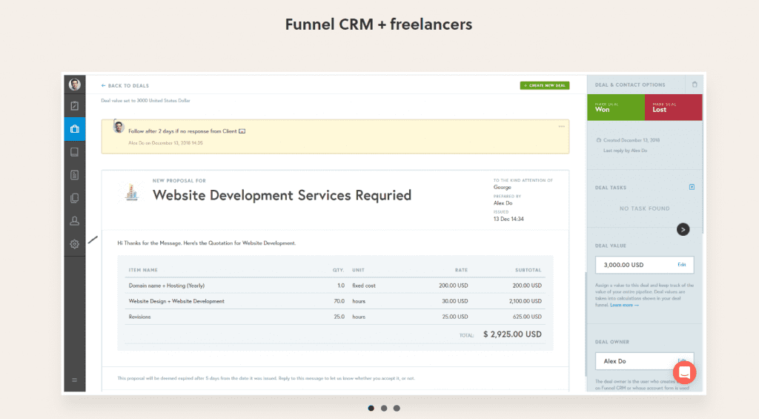Click the deal owner field Alex Do
Image resolution: width=759 pixels, height=419 pixels.
point(644,361)
